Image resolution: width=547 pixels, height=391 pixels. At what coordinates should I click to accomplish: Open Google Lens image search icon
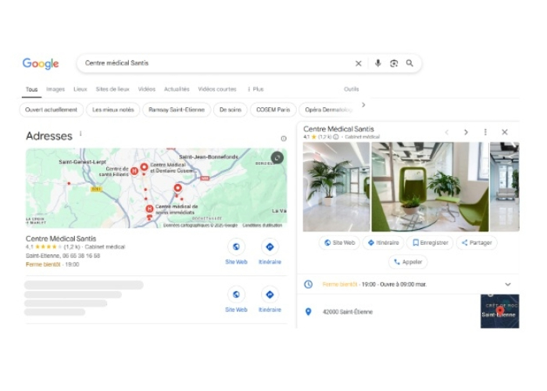[394, 63]
